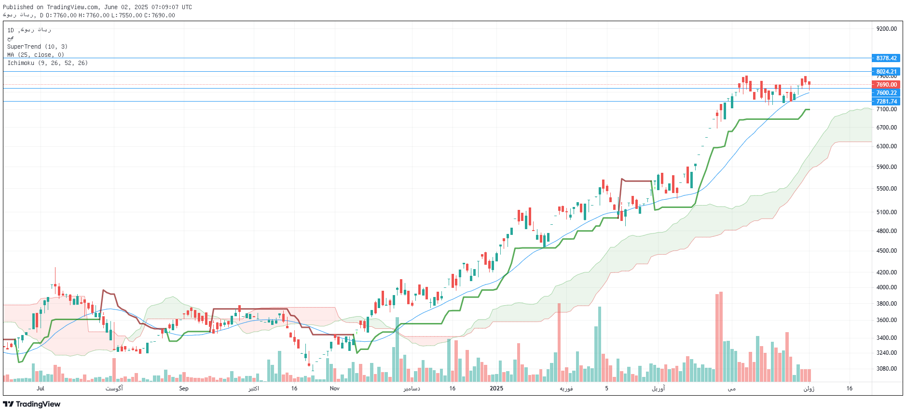Click the red 7690.00 current price label
Viewport: 906px width, 413px height.
886,85
